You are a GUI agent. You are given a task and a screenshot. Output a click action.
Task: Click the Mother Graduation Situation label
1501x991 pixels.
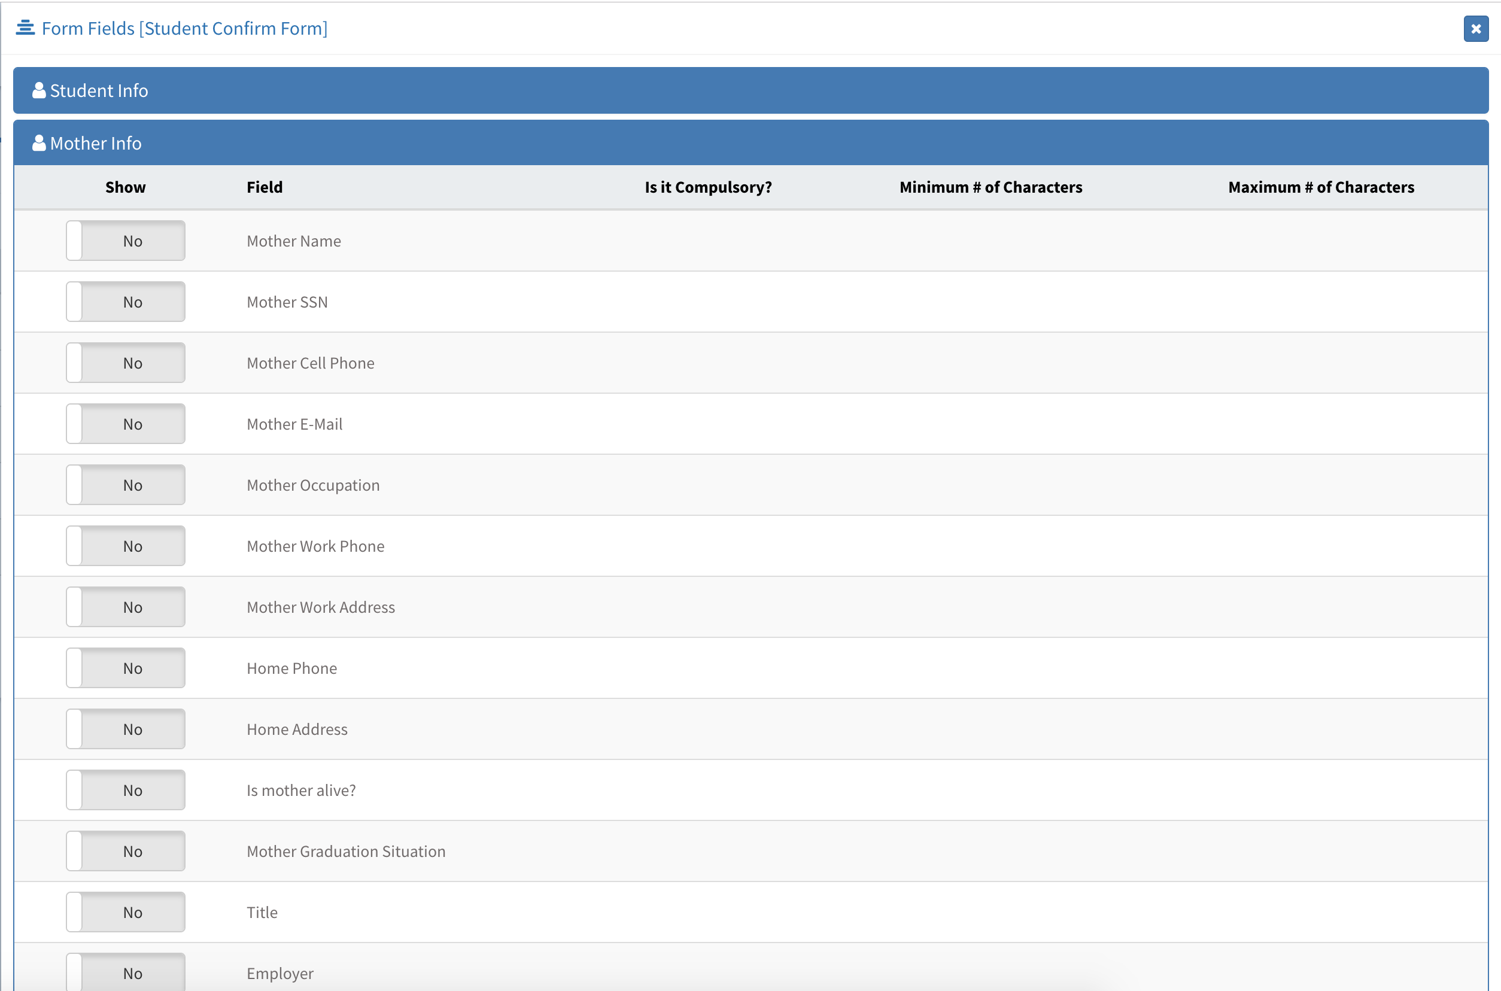click(x=347, y=852)
